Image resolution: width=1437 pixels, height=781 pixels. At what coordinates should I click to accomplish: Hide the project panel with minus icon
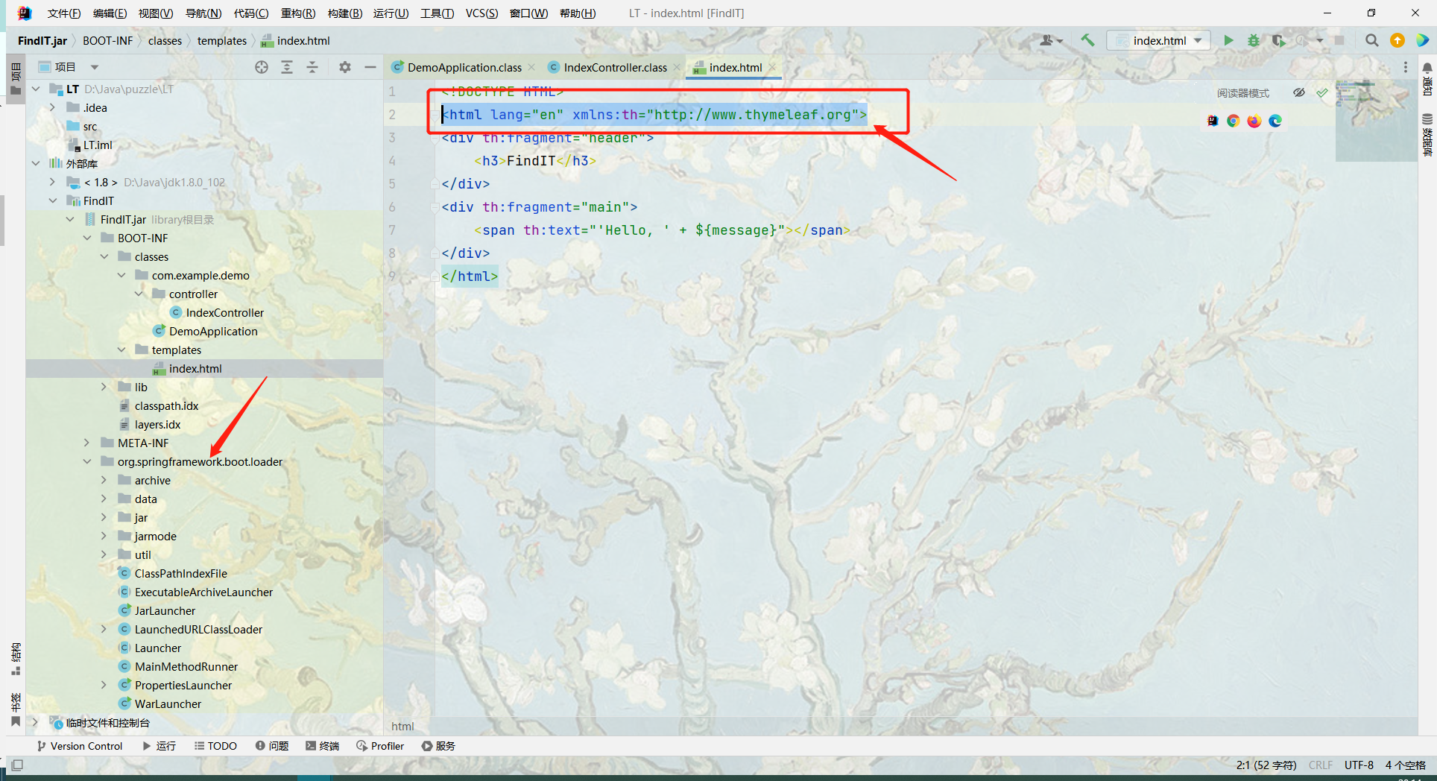[370, 67]
